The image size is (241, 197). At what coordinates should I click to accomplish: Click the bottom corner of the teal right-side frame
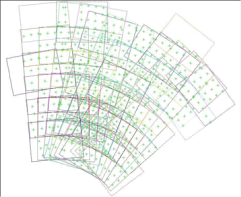coord(186,140)
